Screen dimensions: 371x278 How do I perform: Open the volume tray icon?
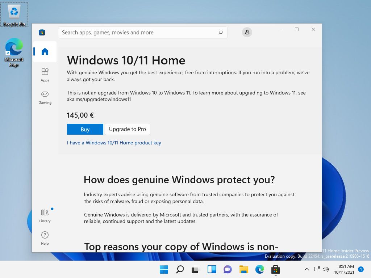pos(326,269)
